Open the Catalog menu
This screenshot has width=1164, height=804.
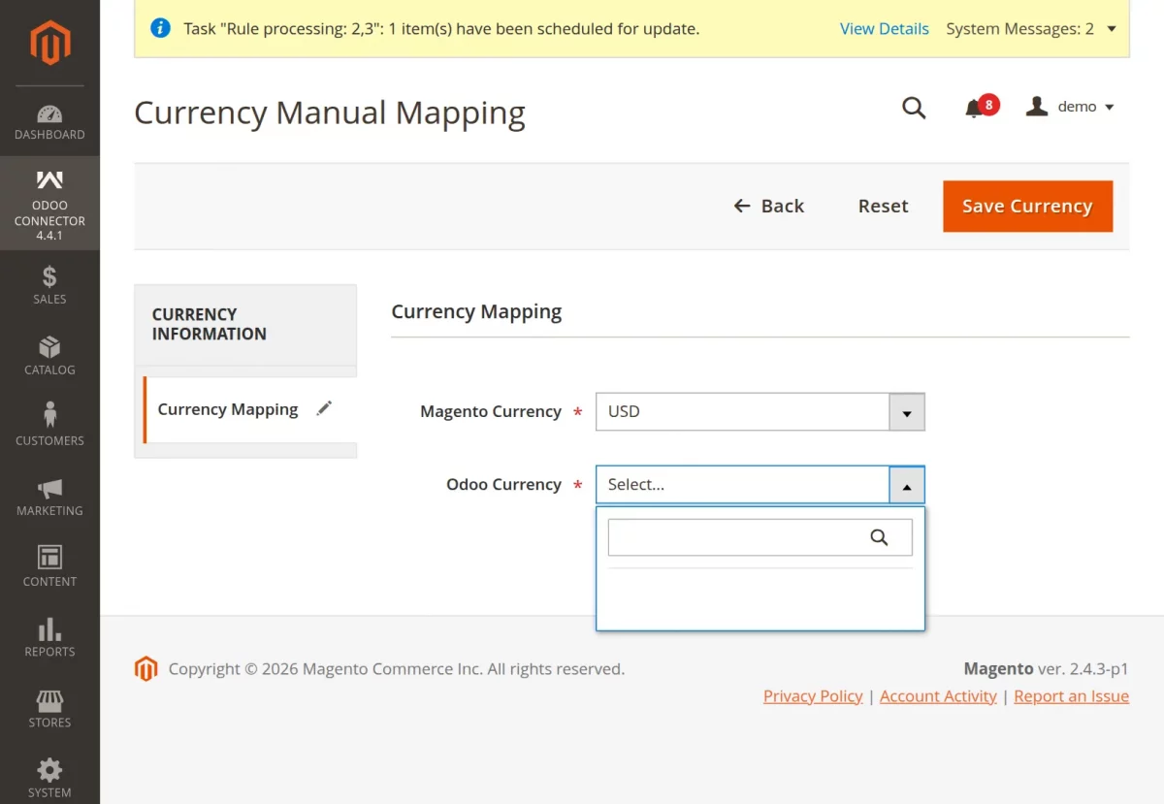[x=49, y=356]
